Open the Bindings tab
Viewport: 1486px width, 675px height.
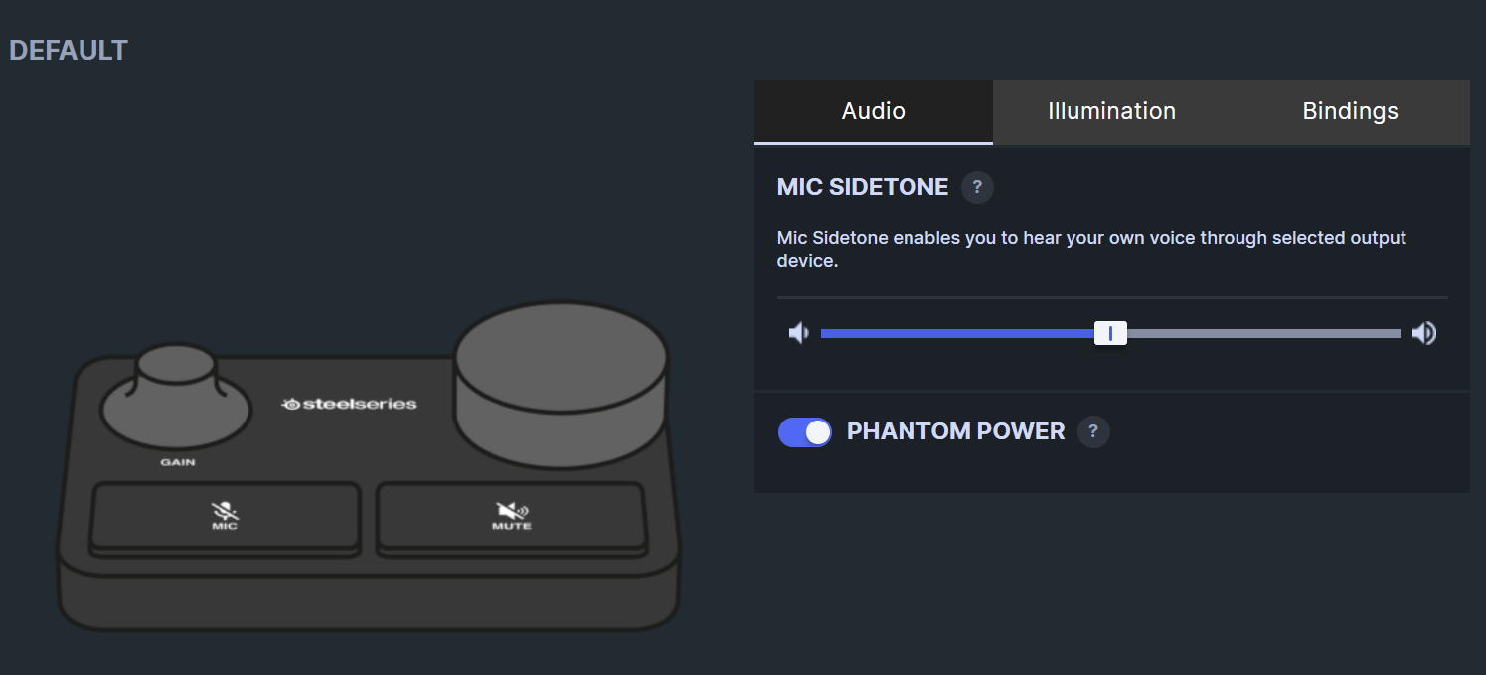(x=1350, y=111)
